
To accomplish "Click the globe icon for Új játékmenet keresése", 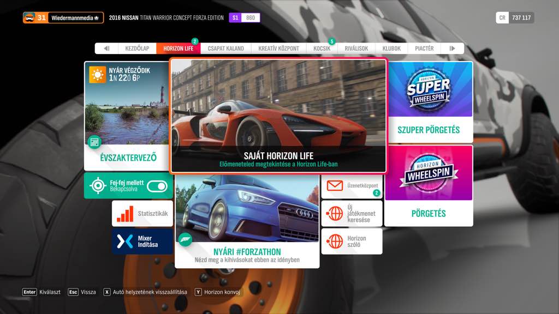I will (x=335, y=214).
